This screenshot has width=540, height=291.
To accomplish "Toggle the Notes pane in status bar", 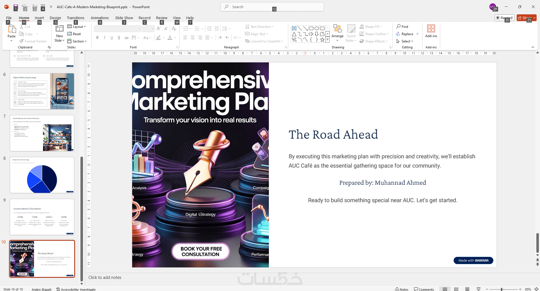I will (x=402, y=289).
